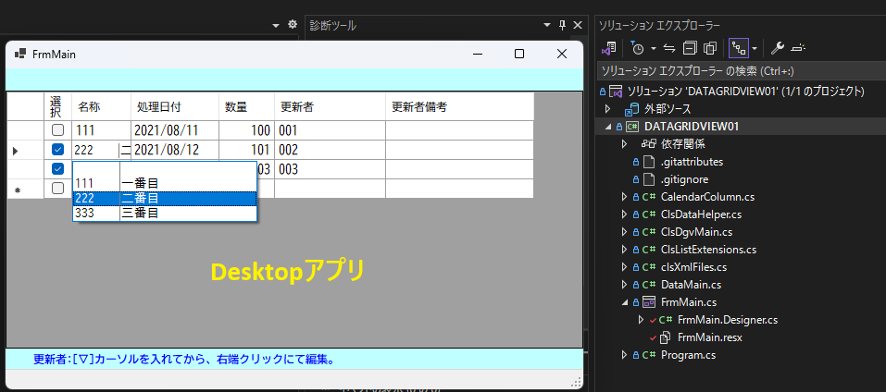Viewport: 886px width, 392px height.
Task: Select the row header with the current-row arrow
Action: pyautogui.click(x=25, y=150)
